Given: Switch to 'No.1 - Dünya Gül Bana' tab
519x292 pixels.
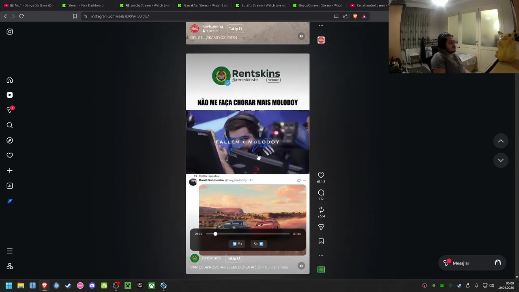Looking at the screenshot, I should 29,5.
